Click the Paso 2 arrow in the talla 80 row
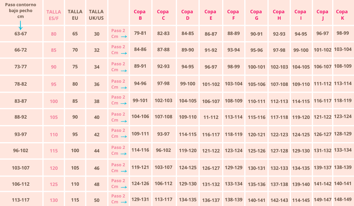354x206 pixels. [124, 37]
